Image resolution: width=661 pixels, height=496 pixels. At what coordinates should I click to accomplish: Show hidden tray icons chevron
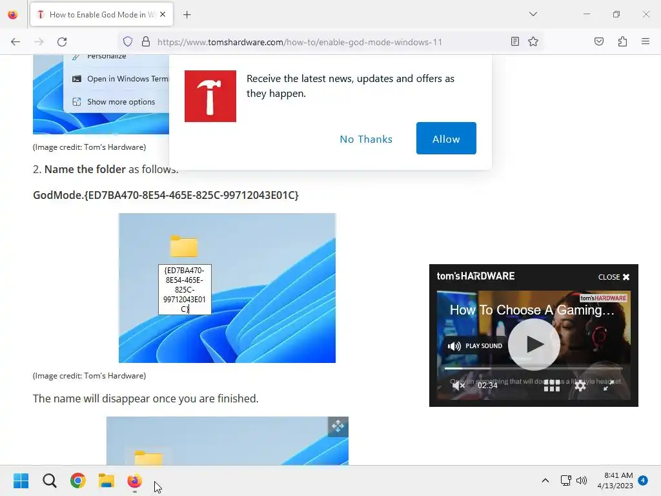click(545, 480)
